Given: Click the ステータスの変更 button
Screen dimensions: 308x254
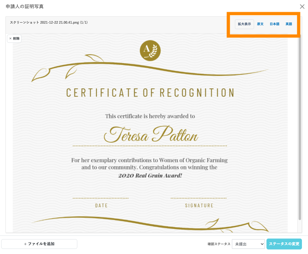Looking at the screenshot, I should (x=284, y=244).
